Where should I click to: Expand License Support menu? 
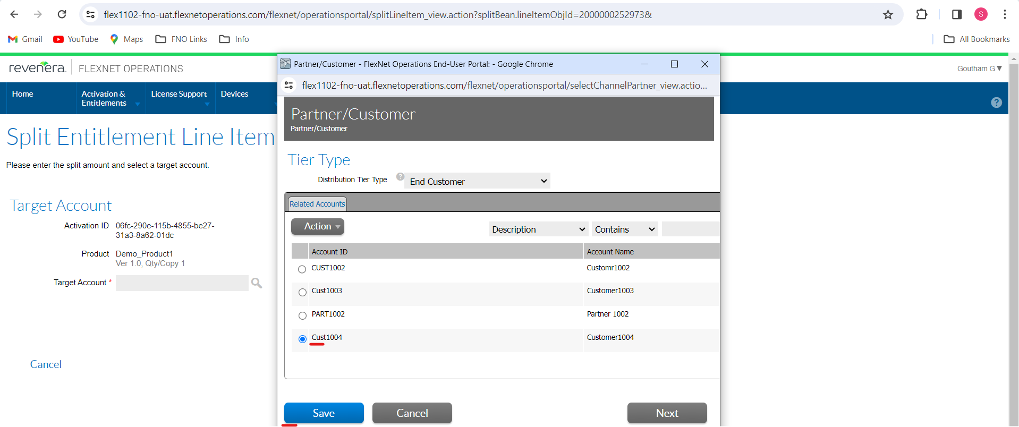[x=180, y=98]
